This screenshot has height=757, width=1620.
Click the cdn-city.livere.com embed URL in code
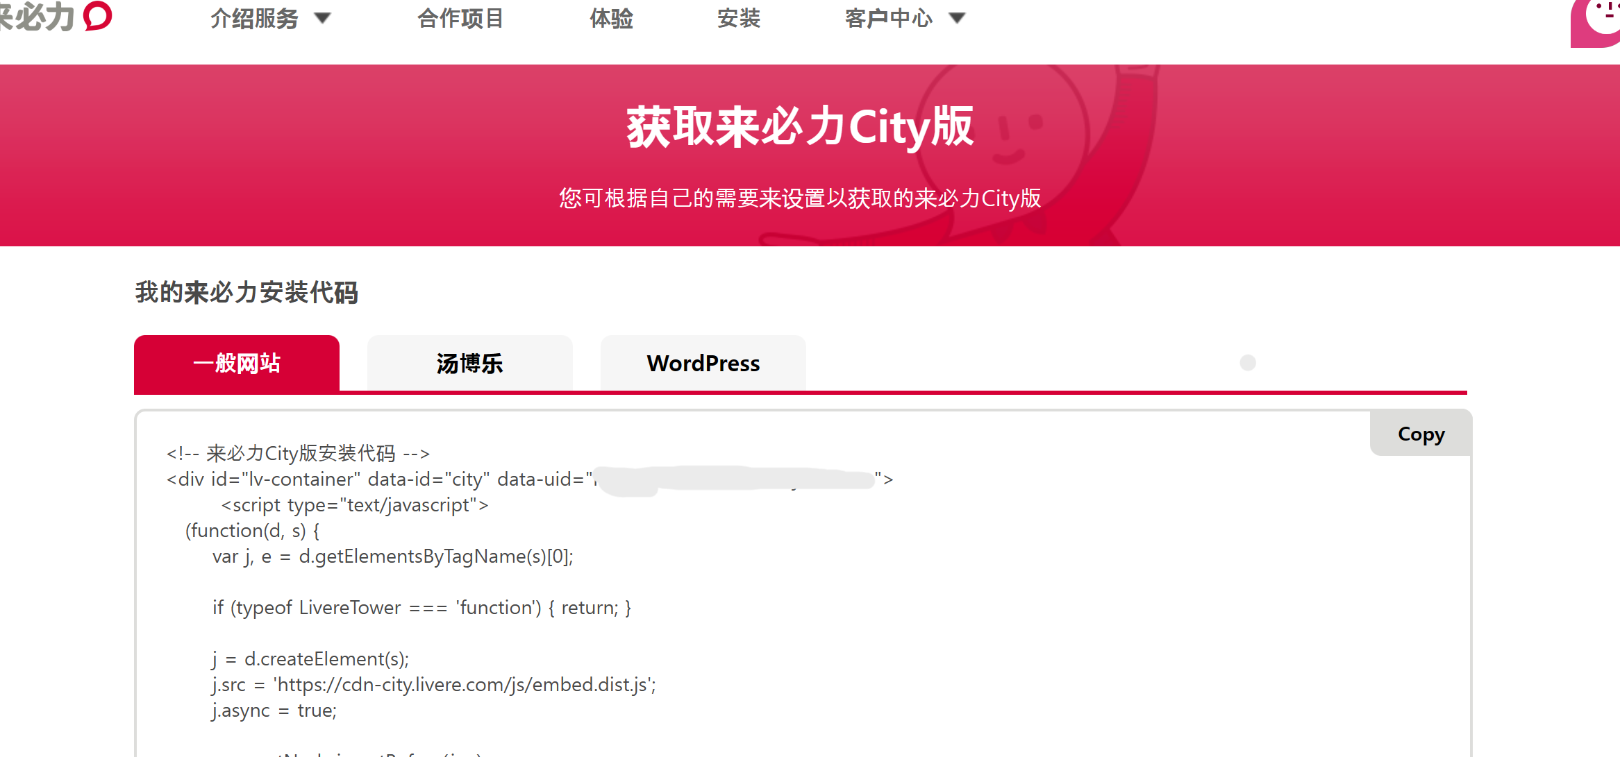click(464, 685)
